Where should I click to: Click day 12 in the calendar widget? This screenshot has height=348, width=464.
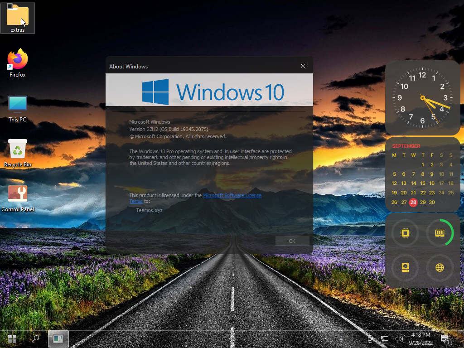[x=394, y=183]
